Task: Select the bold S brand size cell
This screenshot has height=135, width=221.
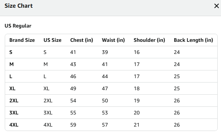Action: [x=11, y=52]
